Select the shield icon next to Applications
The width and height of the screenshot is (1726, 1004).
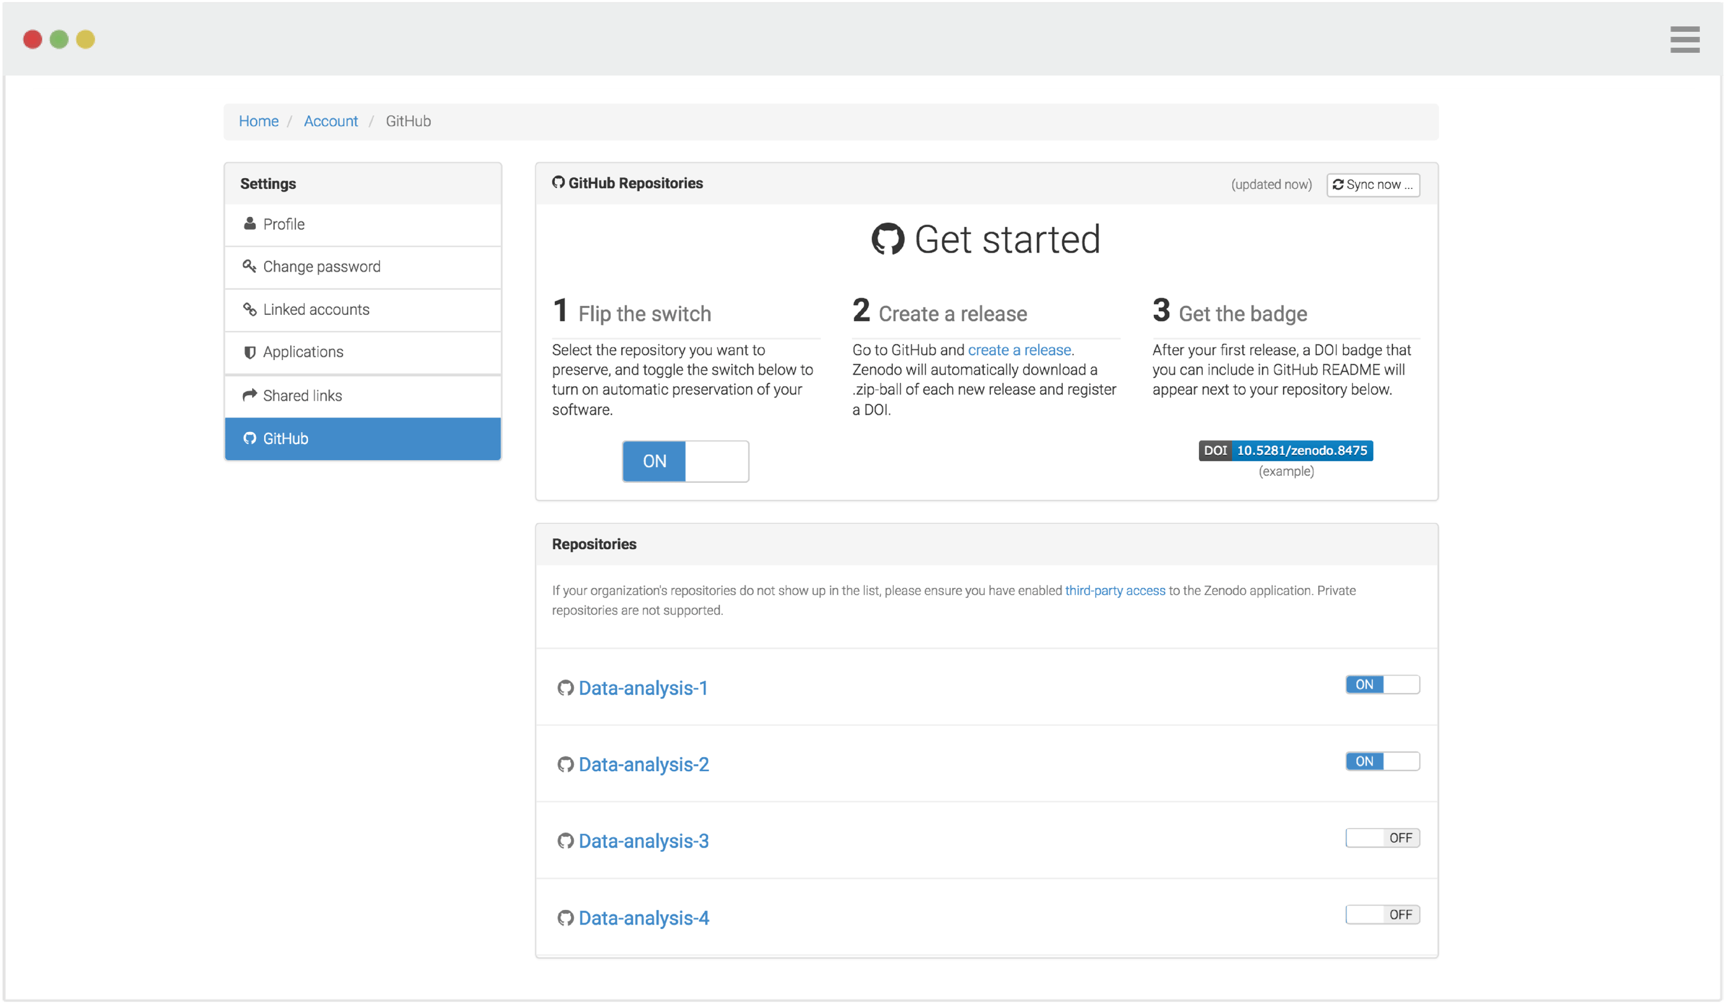pos(249,352)
